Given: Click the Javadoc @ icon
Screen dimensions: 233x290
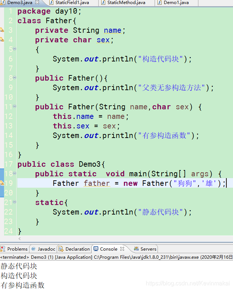Looking at the screenshot, I should [x=33, y=249].
